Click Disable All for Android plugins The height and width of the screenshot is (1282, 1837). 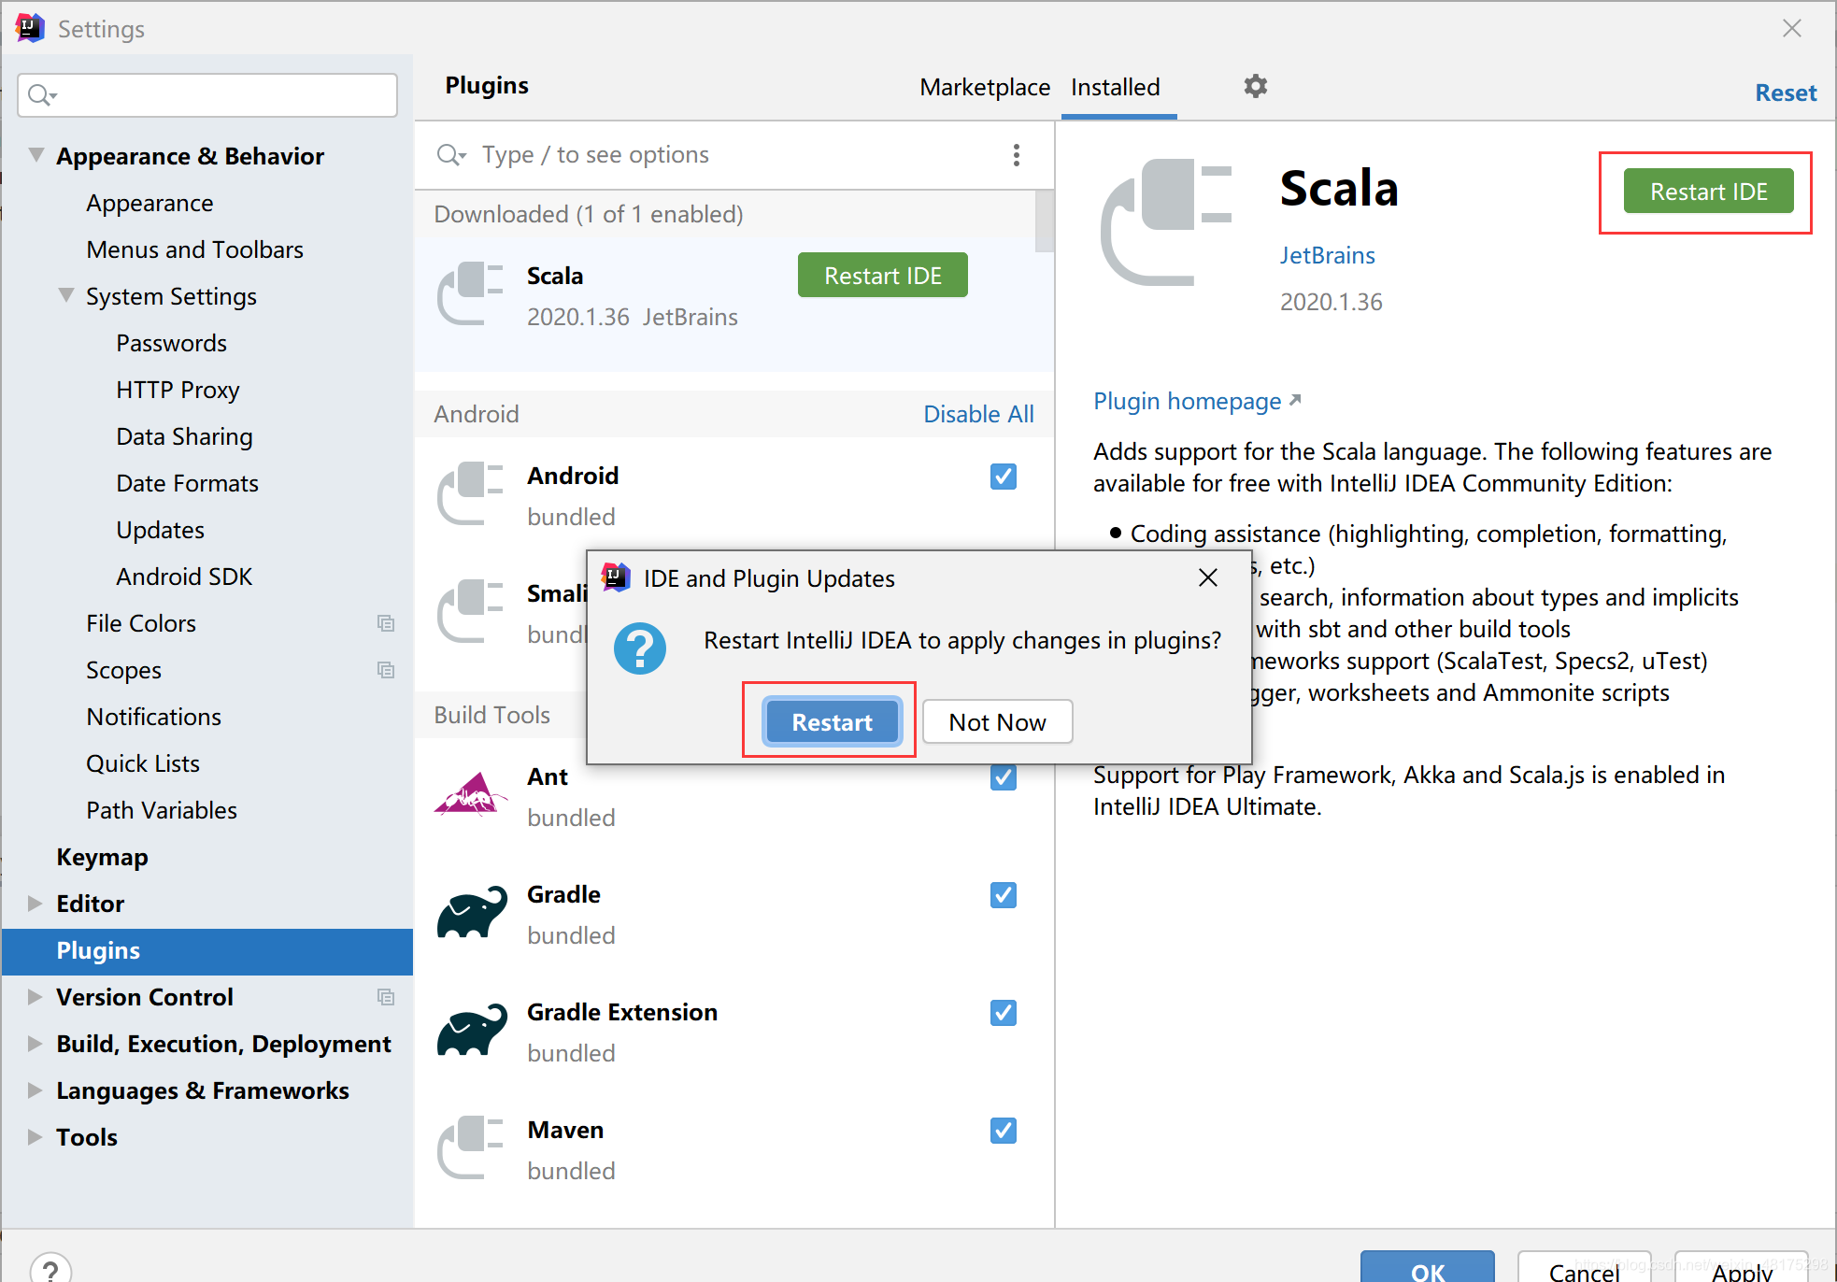click(x=978, y=414)
